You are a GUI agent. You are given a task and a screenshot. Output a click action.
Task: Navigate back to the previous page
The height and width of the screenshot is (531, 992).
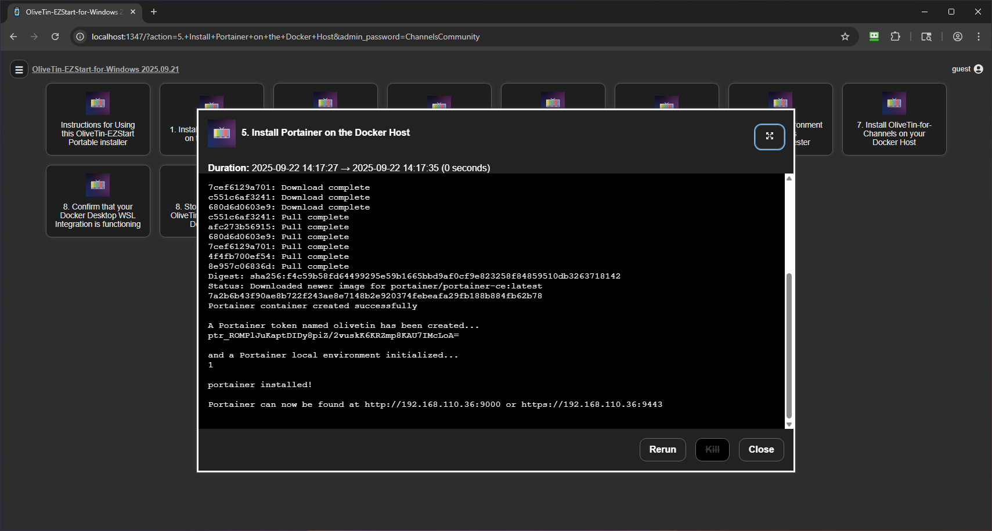tap(13, 37)
